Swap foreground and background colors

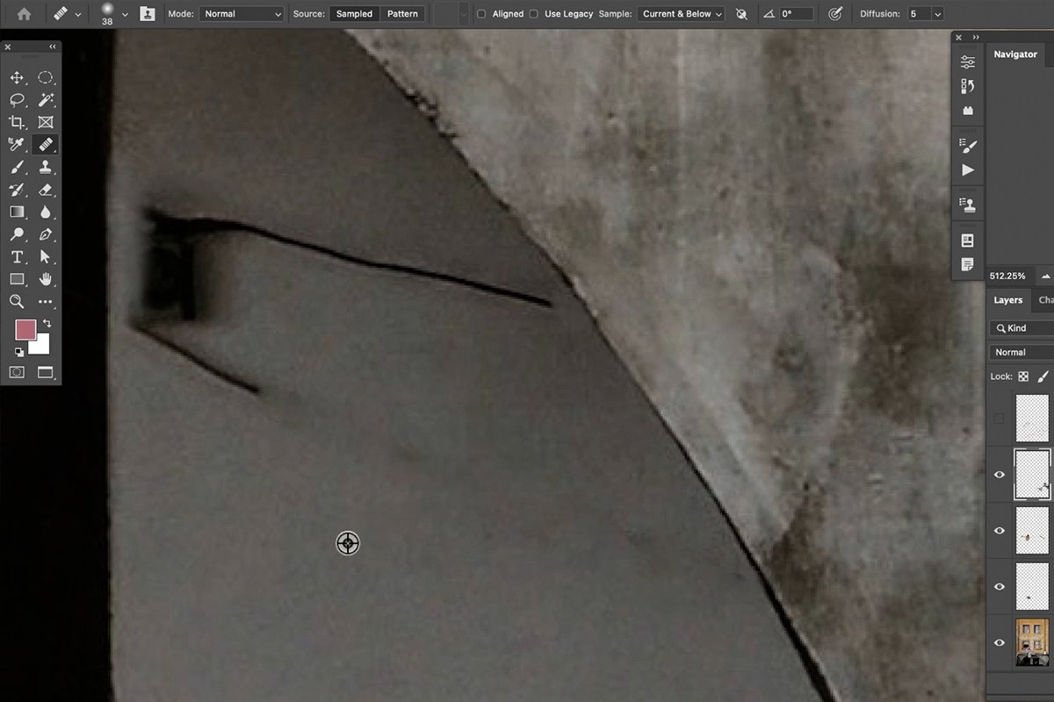47,324
